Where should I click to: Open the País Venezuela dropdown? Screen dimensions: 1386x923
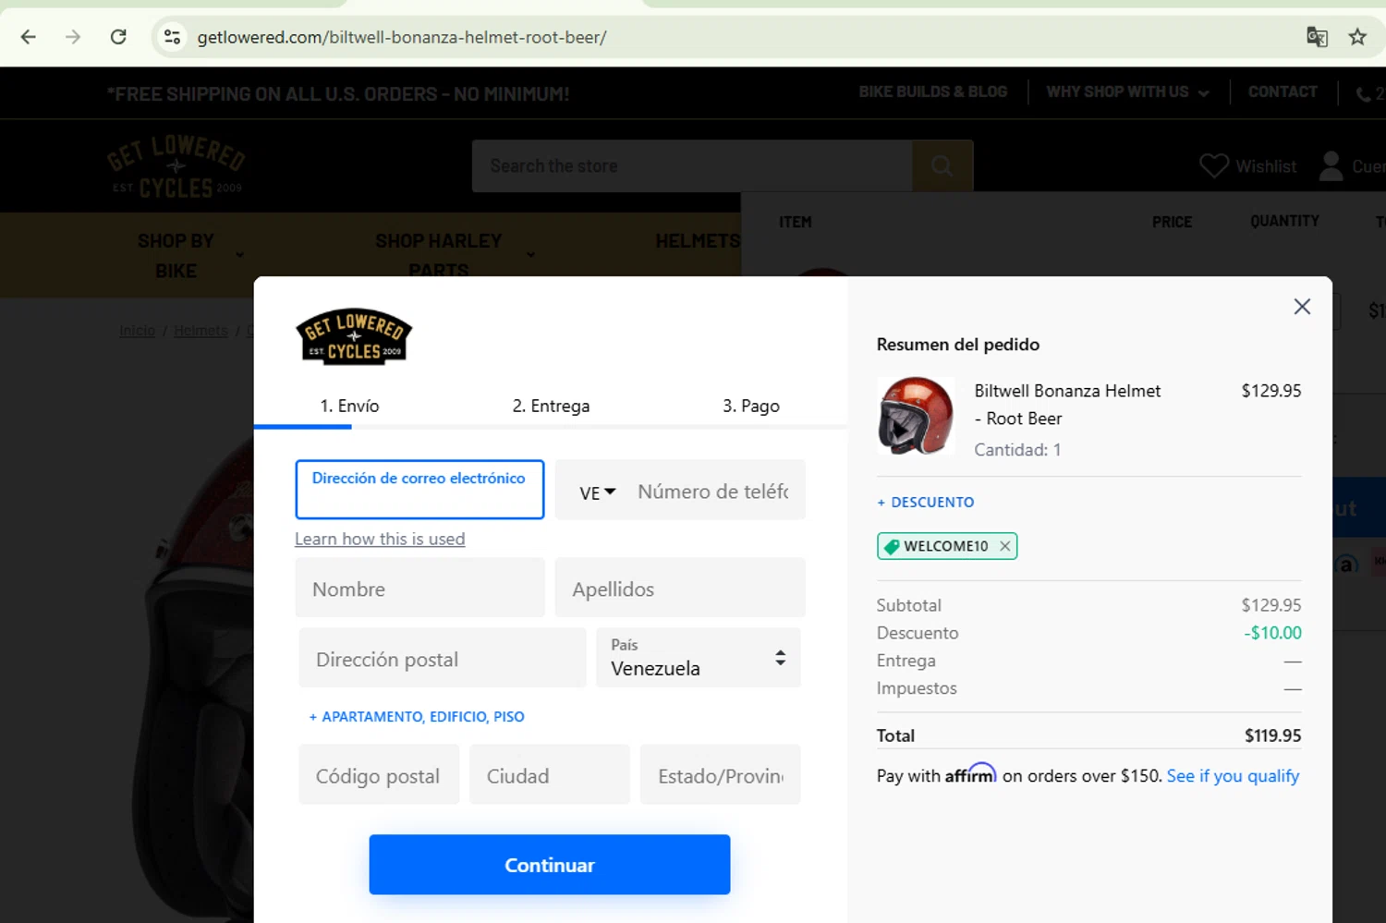pyautogui.click(x=699, y=658)
